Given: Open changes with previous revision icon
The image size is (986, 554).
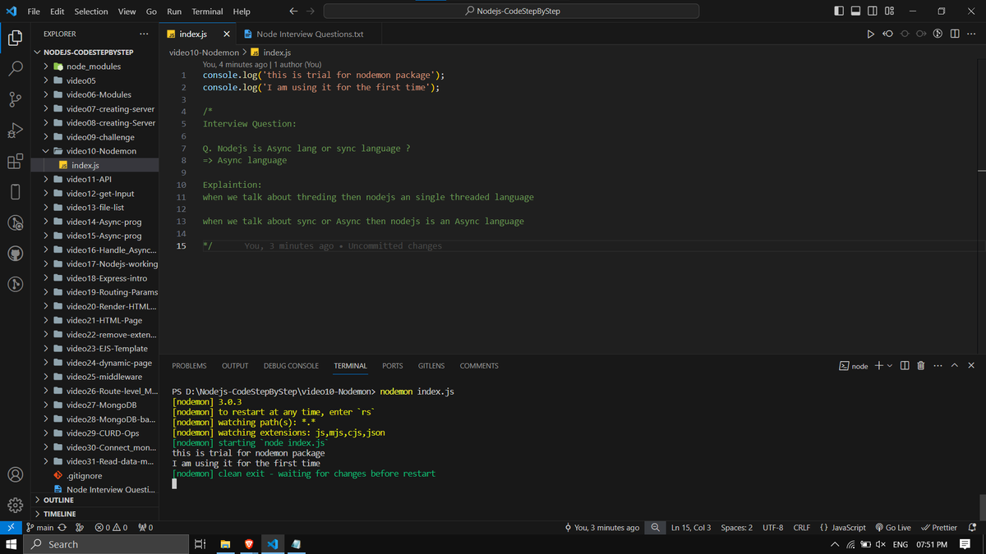Looking at the screenshot, I should pyautogui.click(x=887, y=34).
